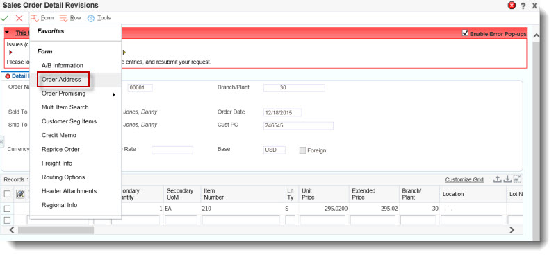Click the red Cancel X icon

(x=19, y=18)
